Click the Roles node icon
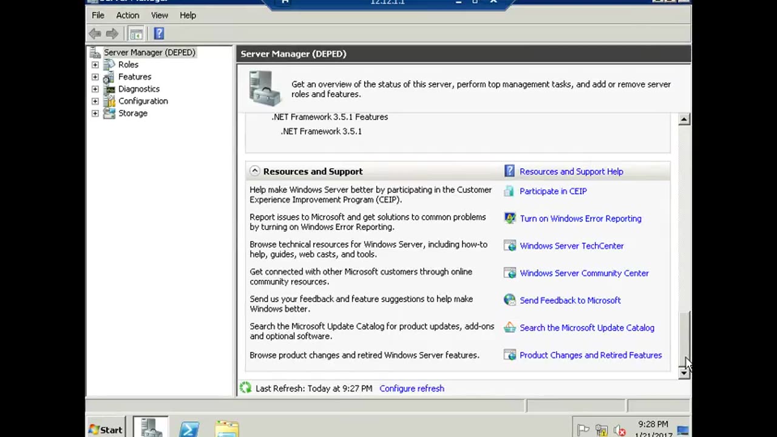The width and height of the screenshot is (777, 437). pyautogui.click(x=109, y=65)
